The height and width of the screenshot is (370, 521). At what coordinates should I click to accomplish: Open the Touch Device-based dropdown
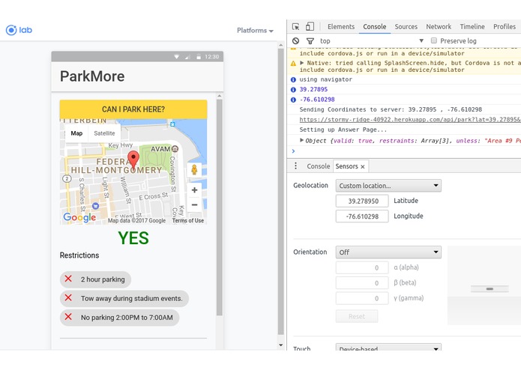click(388, 347)
